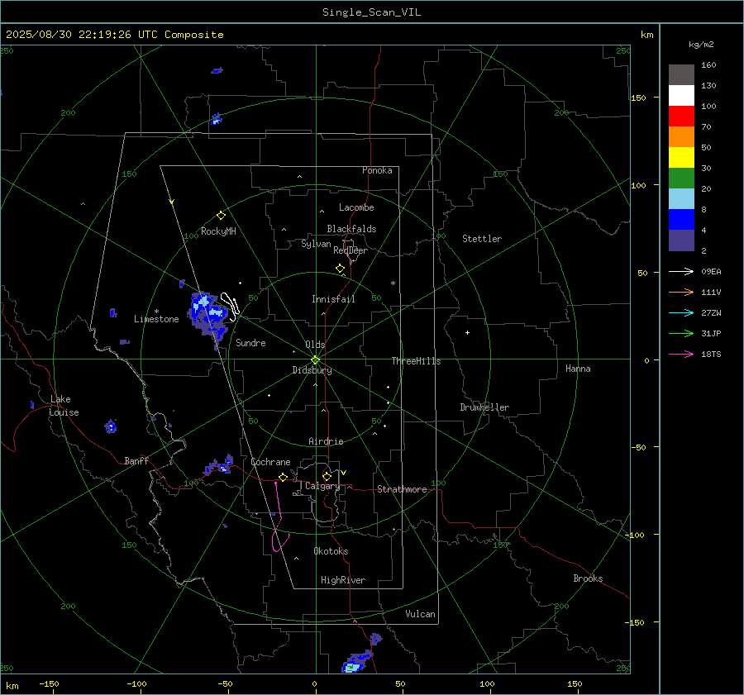The width and height of the screenshot is (744, 695).
Task: Click the Hanna town label
Action: click(578, 369)
